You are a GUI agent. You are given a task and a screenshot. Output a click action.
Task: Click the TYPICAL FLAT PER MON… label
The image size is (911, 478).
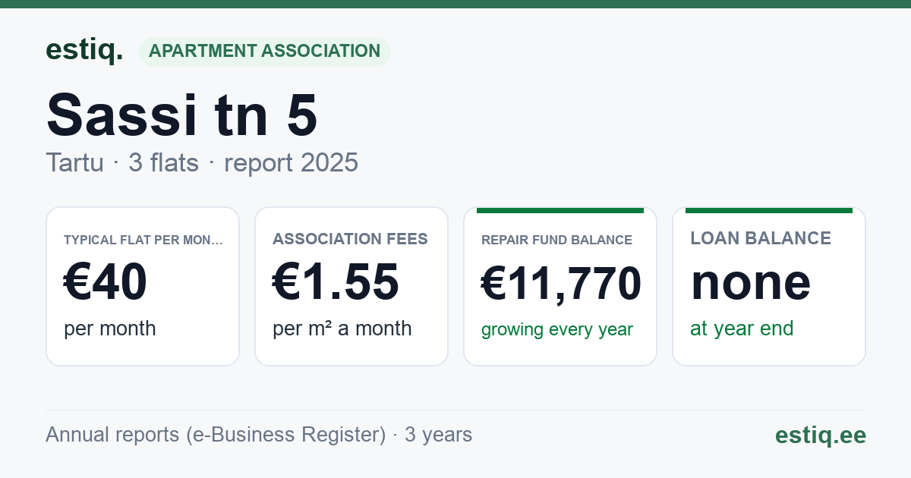tap(143, 240)
